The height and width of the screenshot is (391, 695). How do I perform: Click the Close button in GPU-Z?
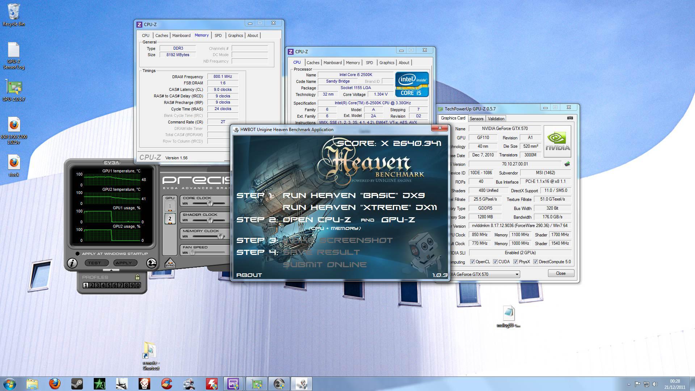[x=561, y=273]
